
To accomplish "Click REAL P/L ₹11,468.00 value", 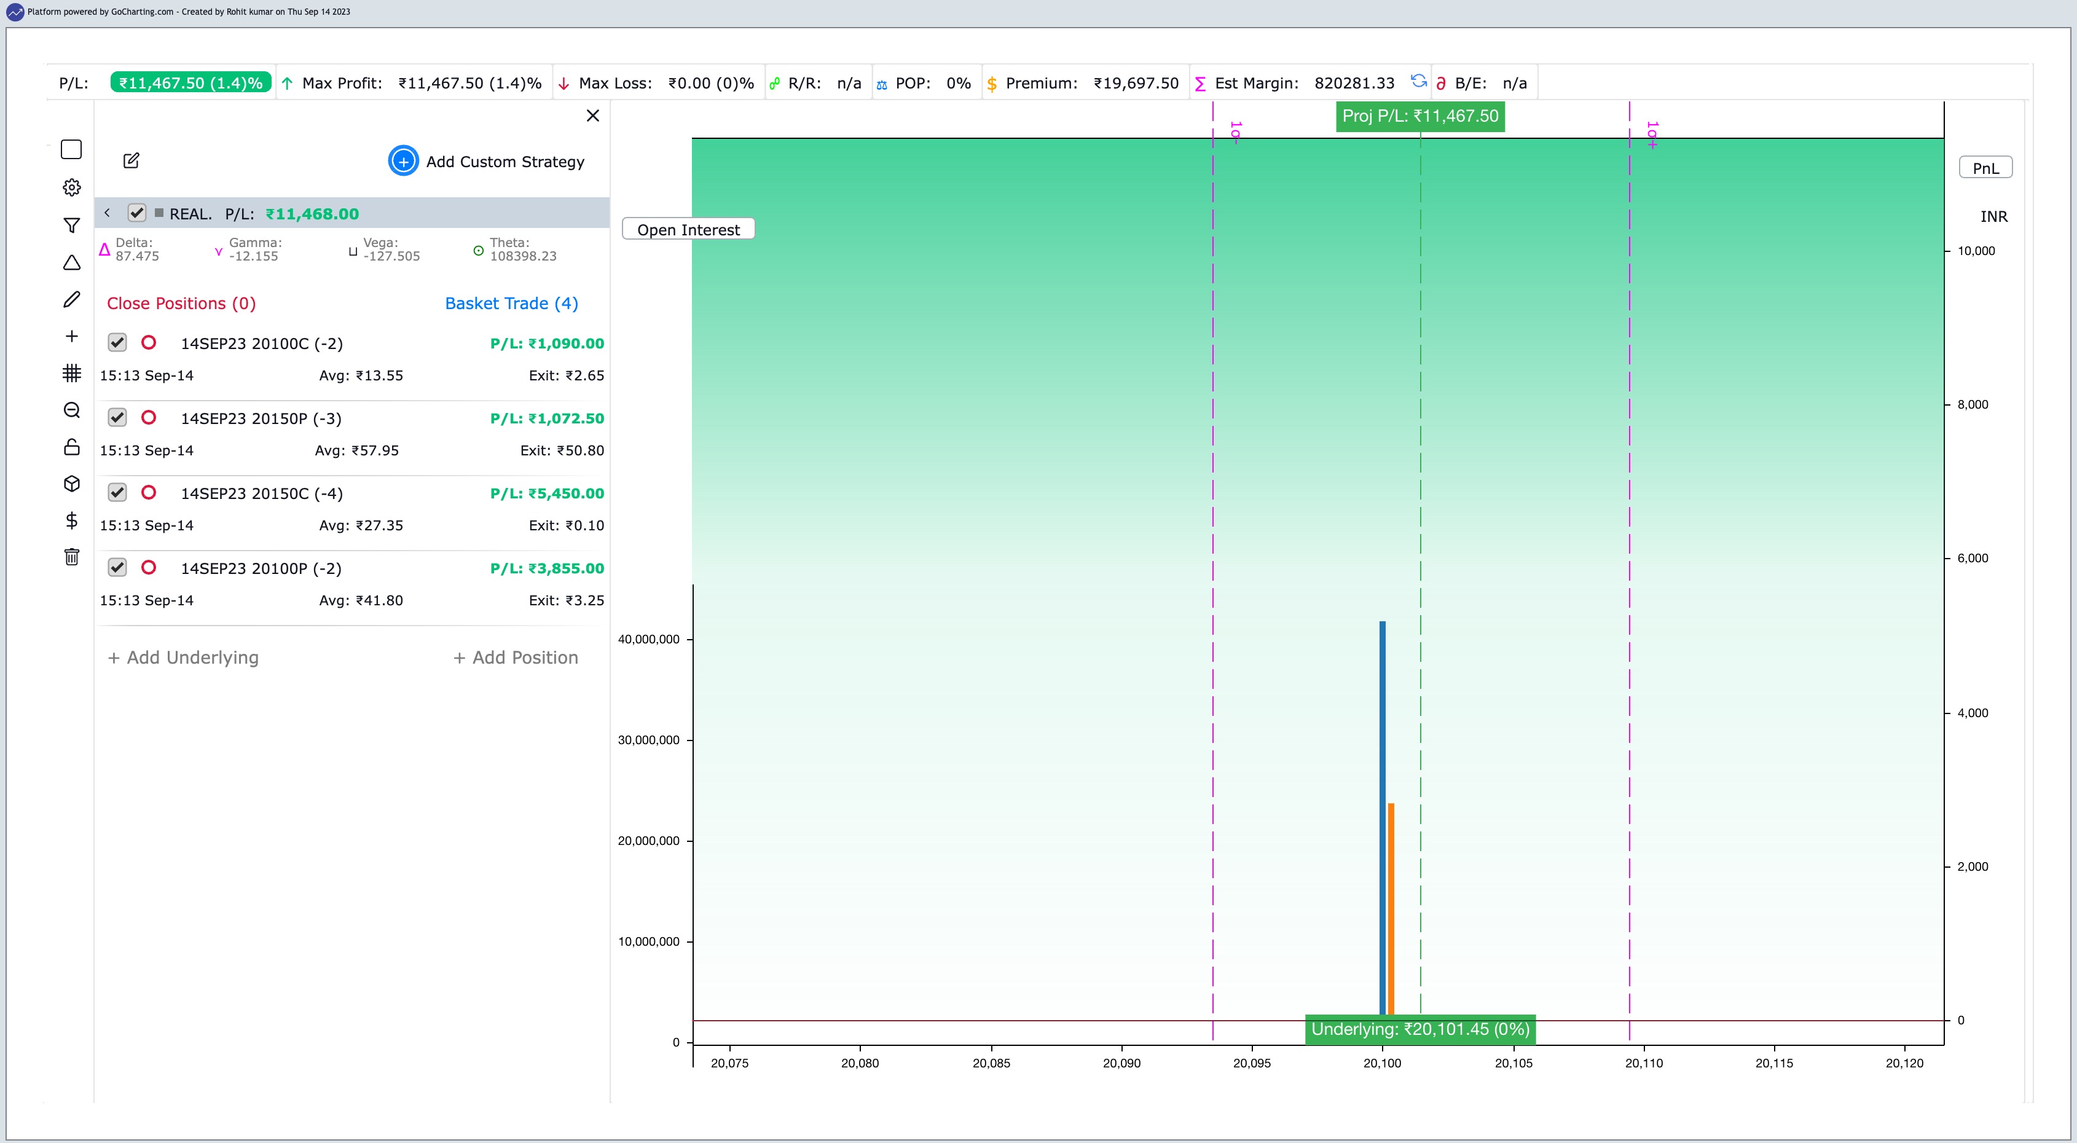I will point(312,214).
